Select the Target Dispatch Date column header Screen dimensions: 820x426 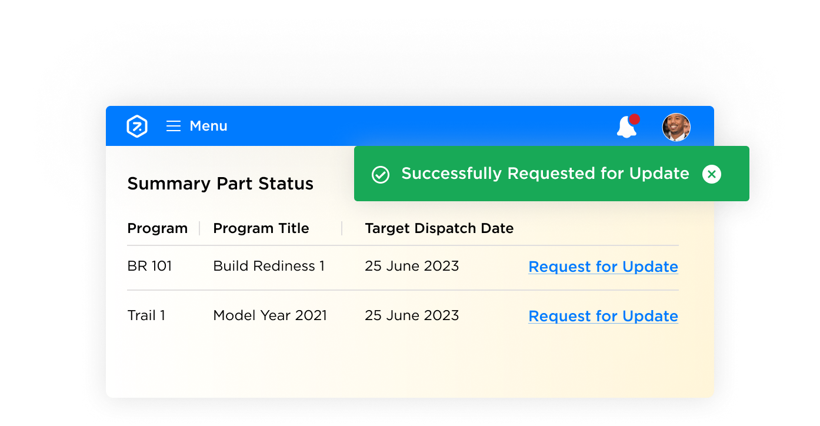point(439,228)
